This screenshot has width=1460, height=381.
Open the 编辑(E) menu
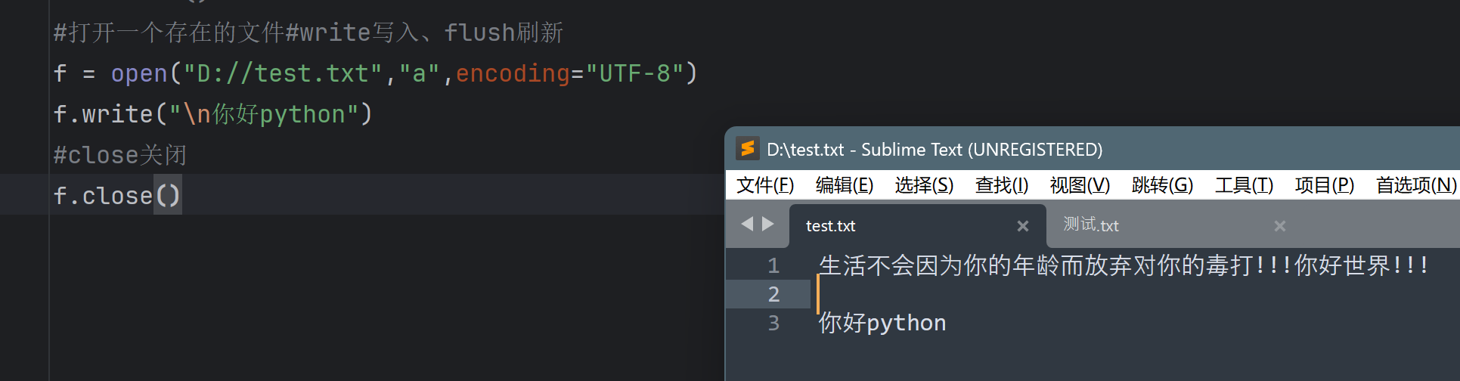[x=845, y=185]
